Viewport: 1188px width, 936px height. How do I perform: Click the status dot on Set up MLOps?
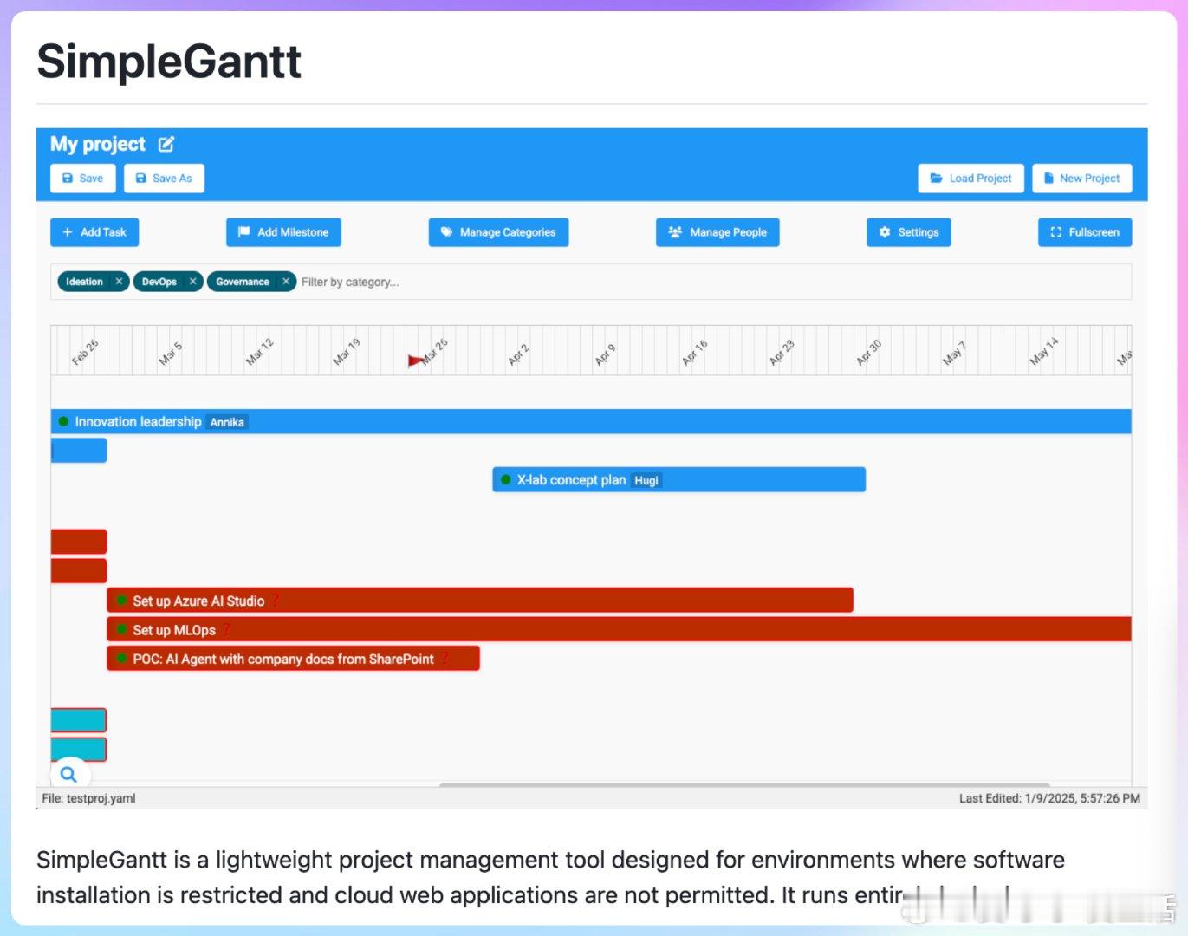(x=121, y=629)
